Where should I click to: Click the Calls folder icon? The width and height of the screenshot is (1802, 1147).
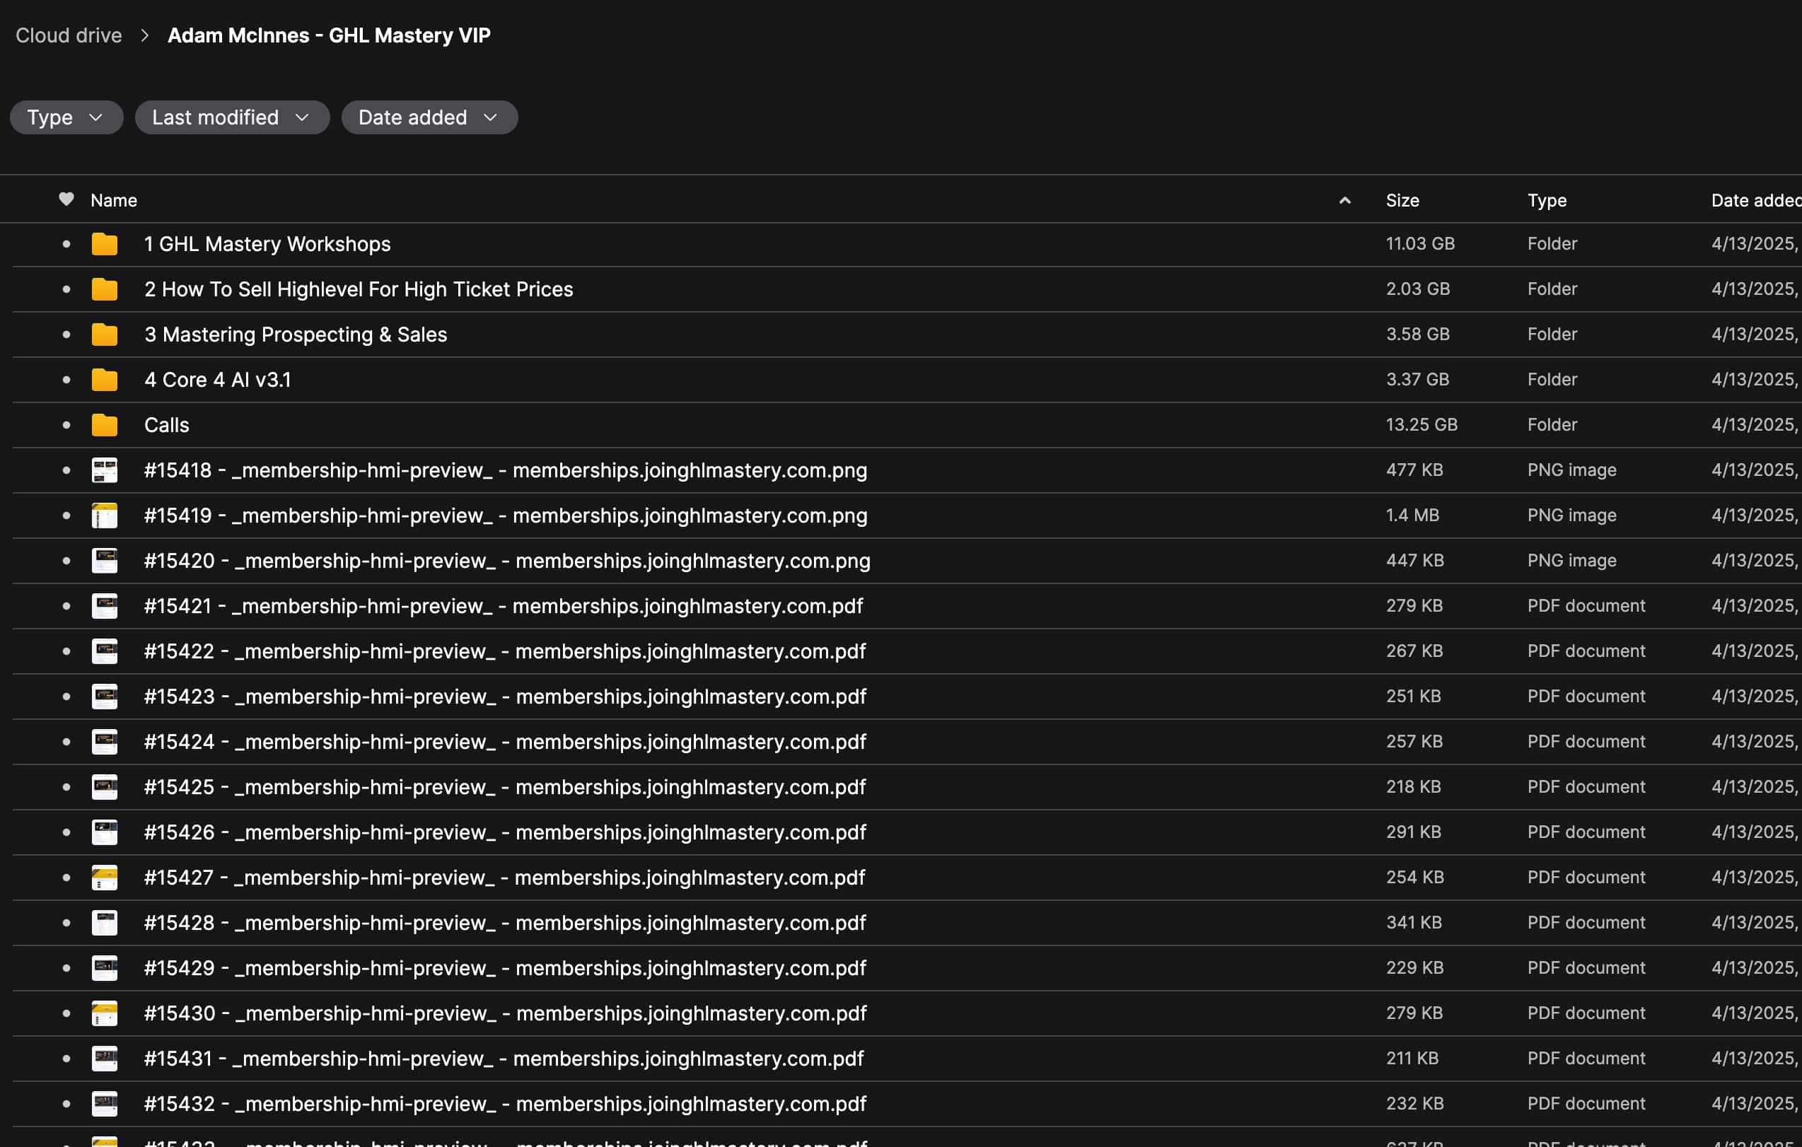coord(104,425)
